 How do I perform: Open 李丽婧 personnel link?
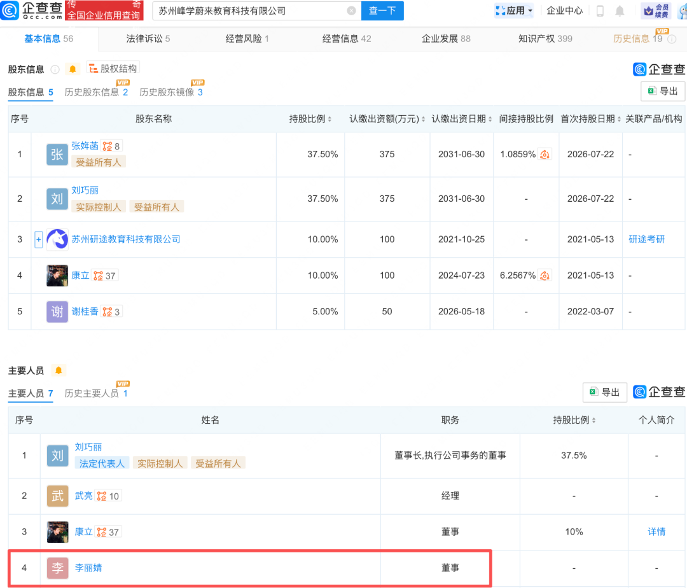[88, 568]
